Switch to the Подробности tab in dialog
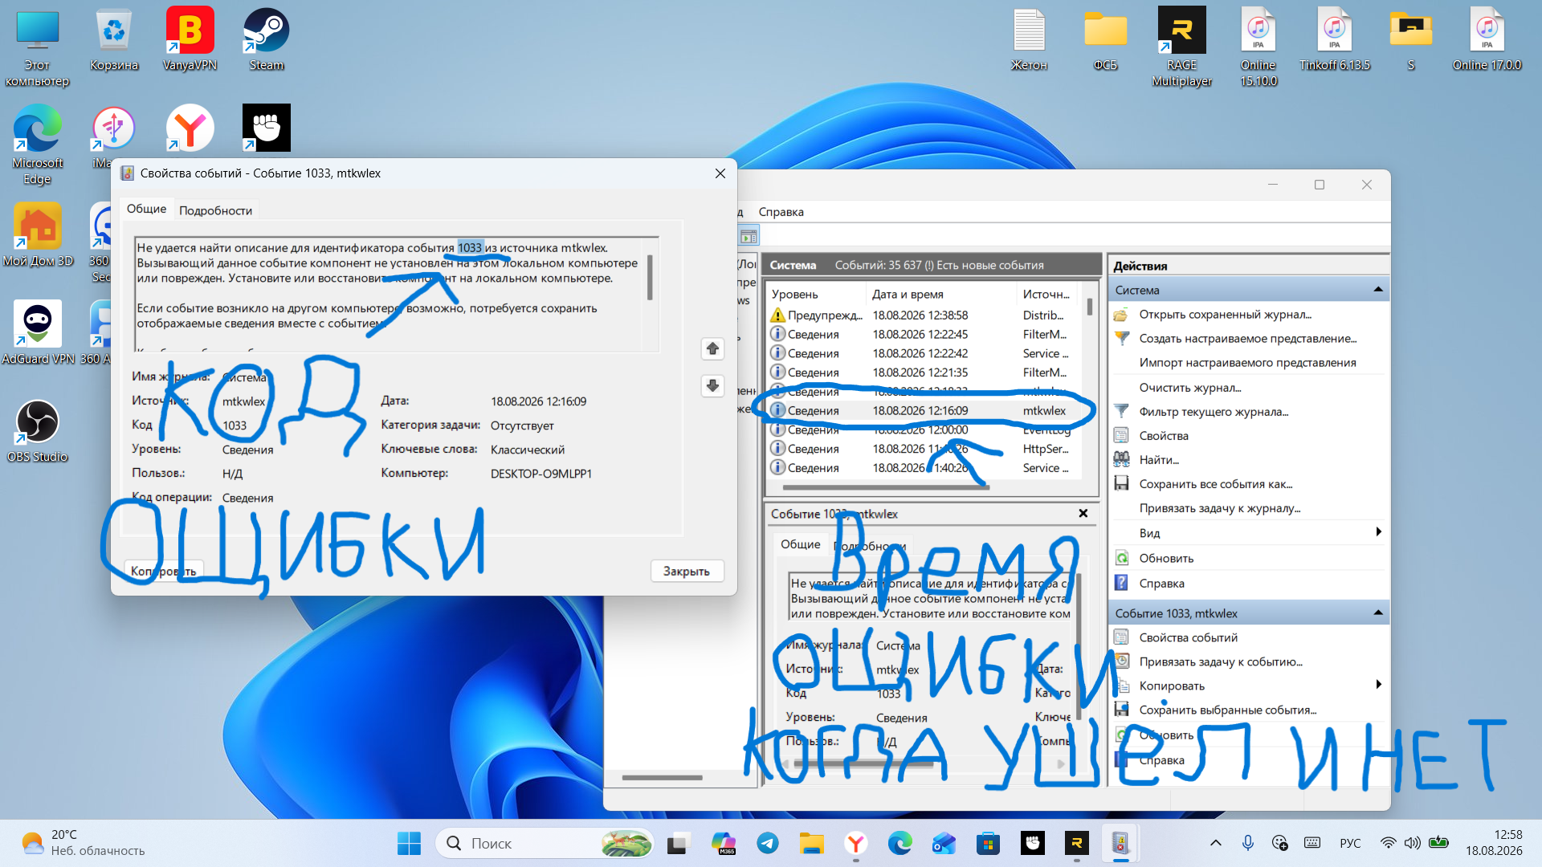The height and width of the screenshot is (867, 1542). coord(215,210)
